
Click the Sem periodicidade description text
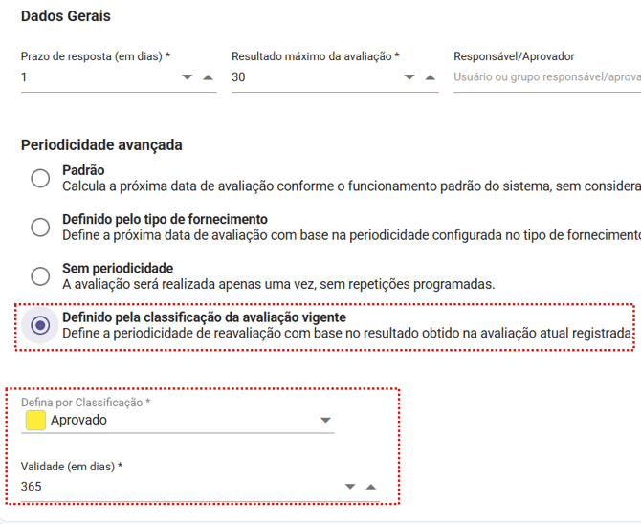[x=277, y=284]
